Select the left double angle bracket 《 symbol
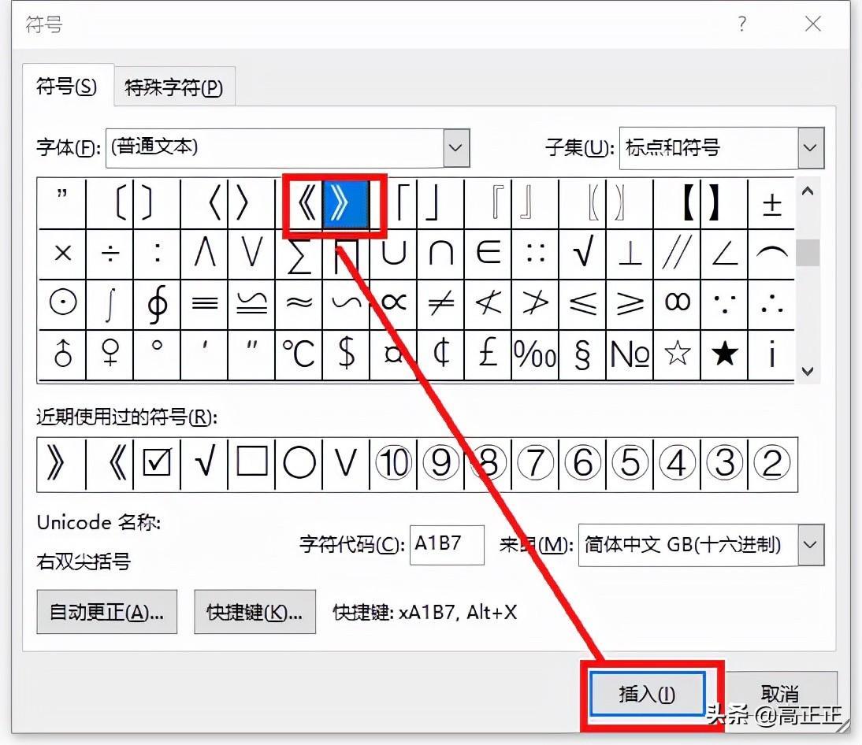 (x=300, y=205)
